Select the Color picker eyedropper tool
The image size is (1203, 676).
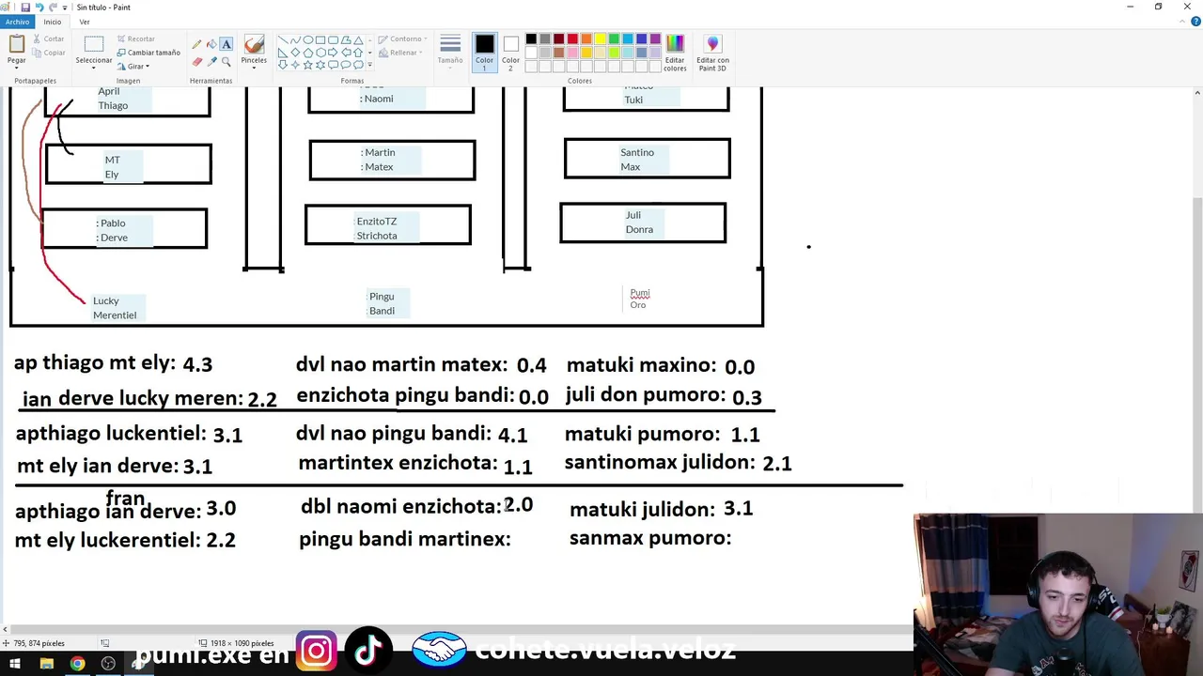(211, 61)
